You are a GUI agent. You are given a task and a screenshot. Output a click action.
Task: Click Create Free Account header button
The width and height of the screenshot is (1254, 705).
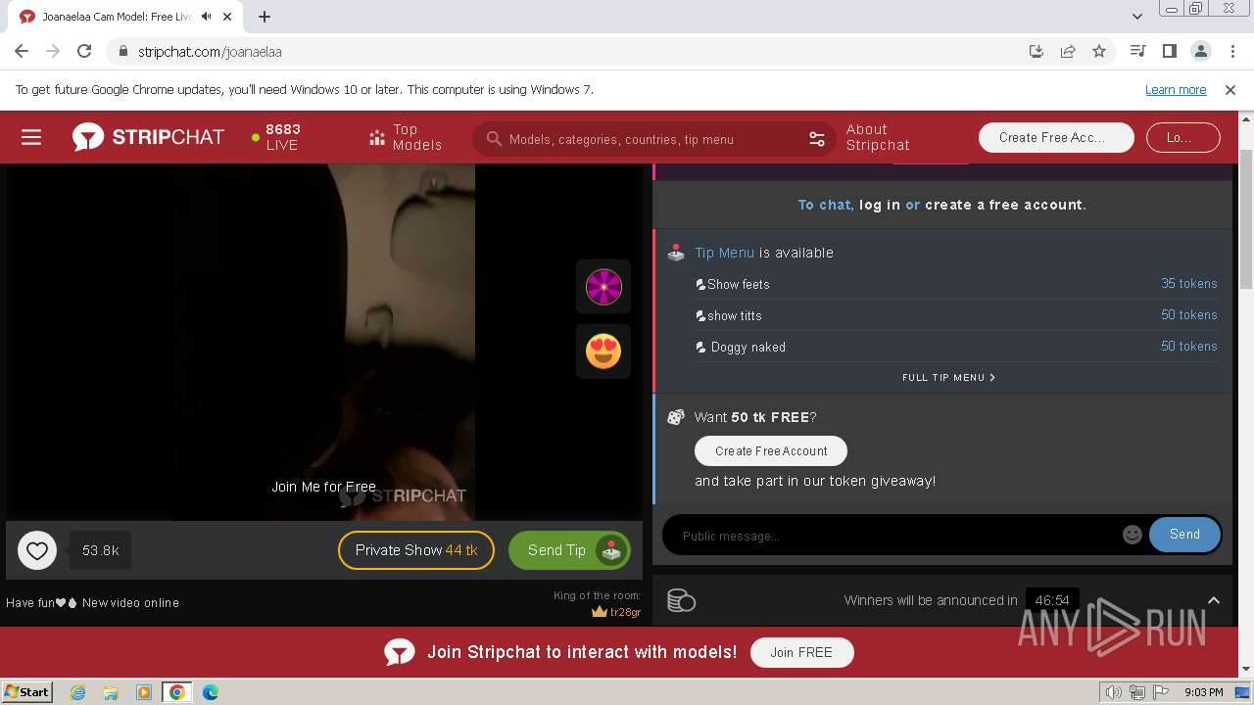[1056, 137]
